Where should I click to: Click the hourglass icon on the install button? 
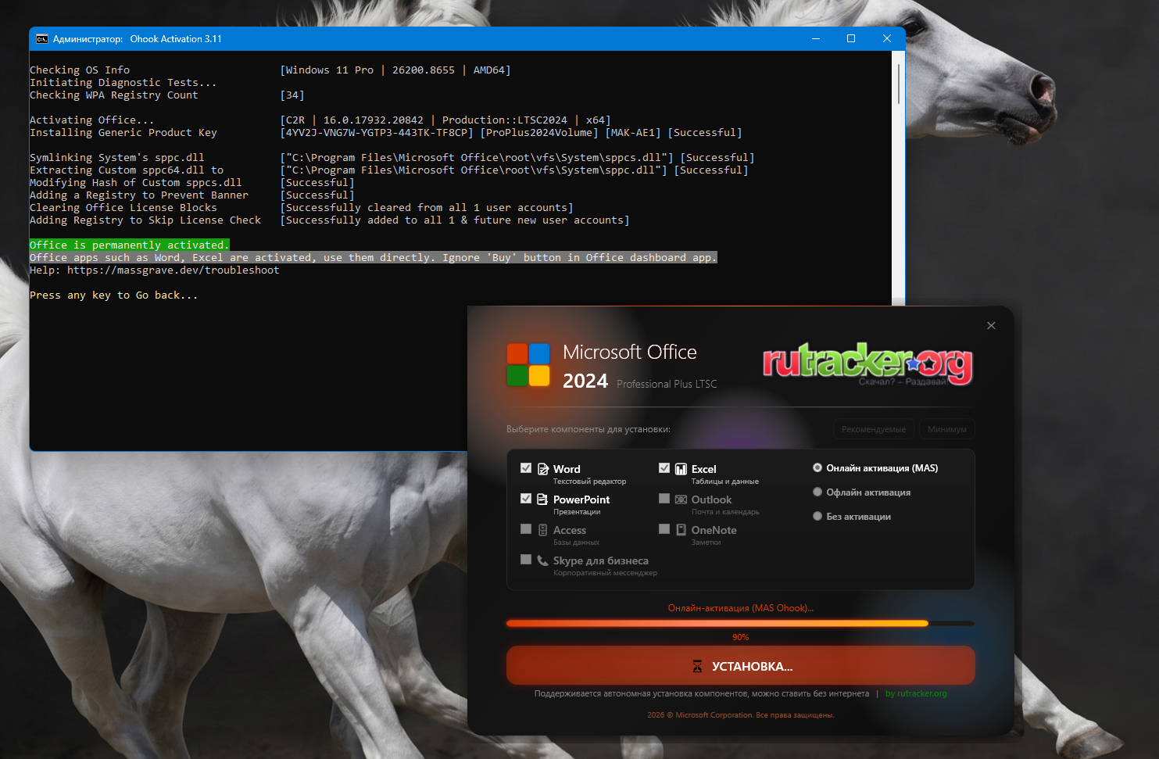click(x=697, y=667)
